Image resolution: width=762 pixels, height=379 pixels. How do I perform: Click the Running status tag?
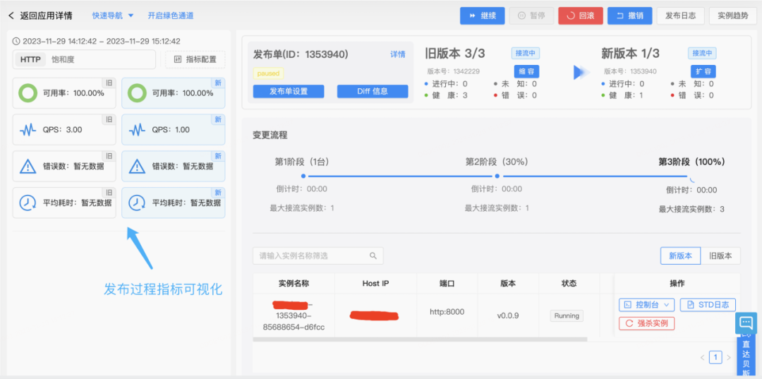tap(567, 315)
